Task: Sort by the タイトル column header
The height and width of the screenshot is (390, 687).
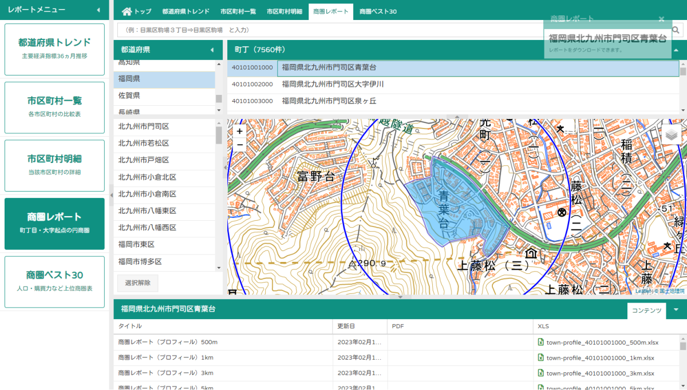Action: [223, 326]
